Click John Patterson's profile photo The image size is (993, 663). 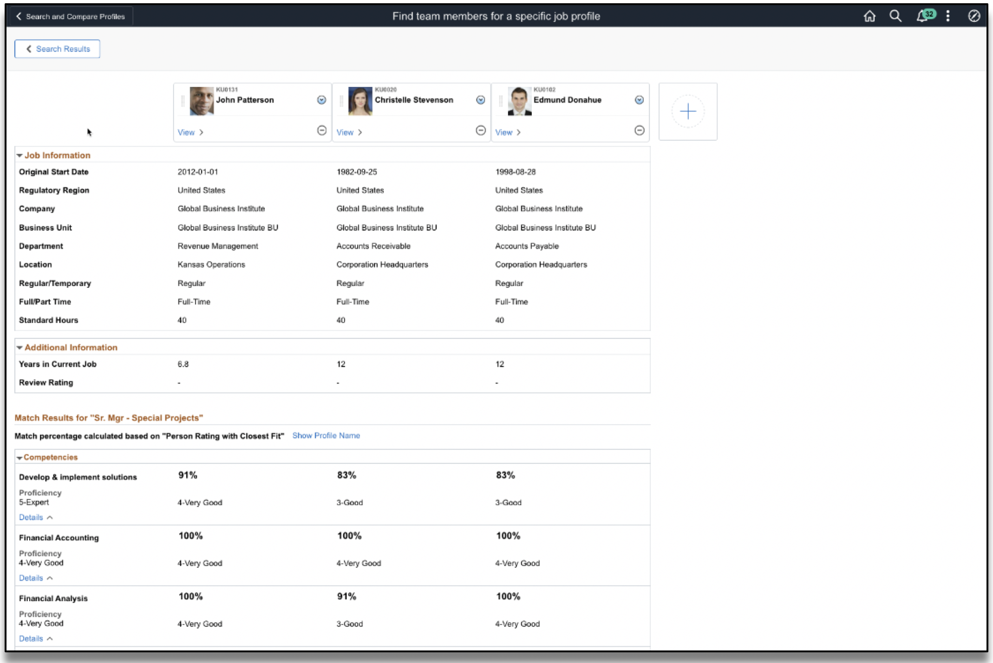point(202,101)
